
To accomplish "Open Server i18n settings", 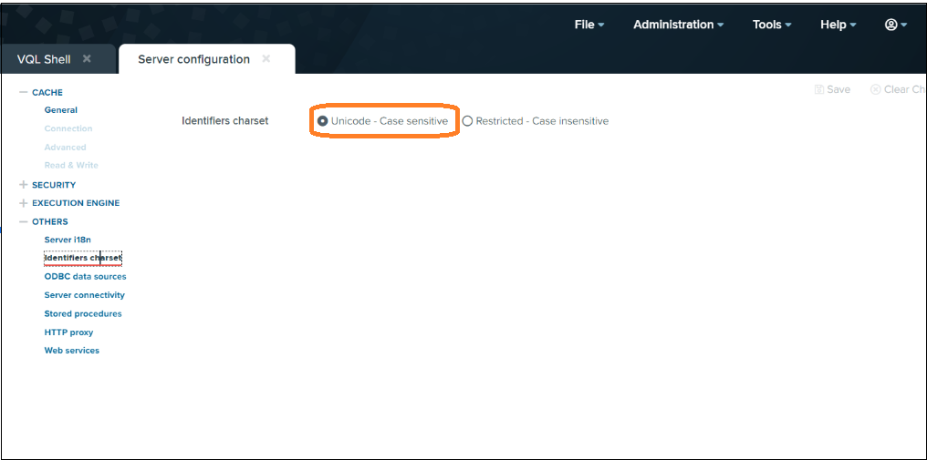I will [x=68, y=240].
